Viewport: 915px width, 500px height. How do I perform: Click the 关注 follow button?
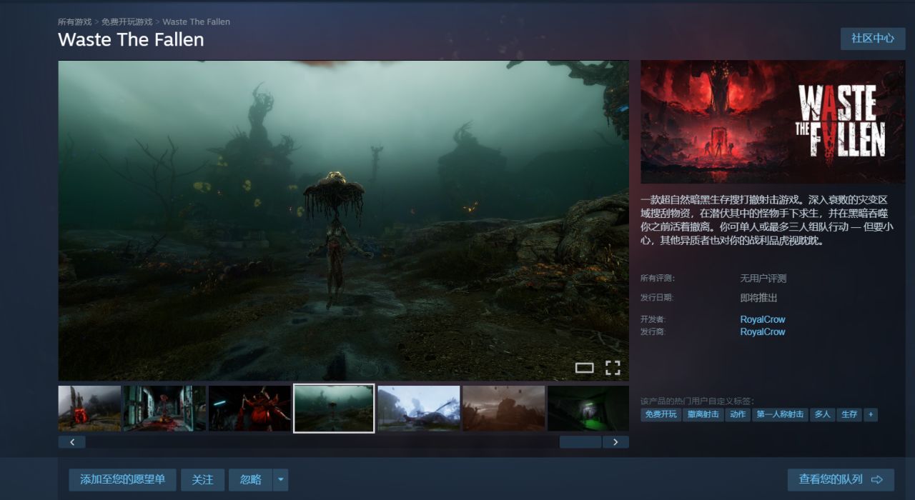coord(202,480)
